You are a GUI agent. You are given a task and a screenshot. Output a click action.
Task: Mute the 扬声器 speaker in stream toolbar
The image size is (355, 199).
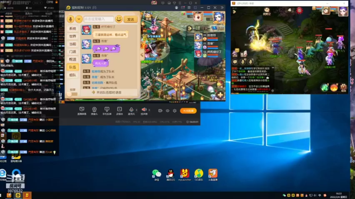(x=144, y=111)
